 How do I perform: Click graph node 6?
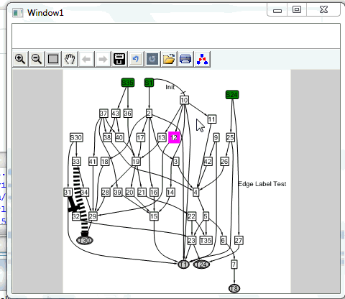(223, 240)
